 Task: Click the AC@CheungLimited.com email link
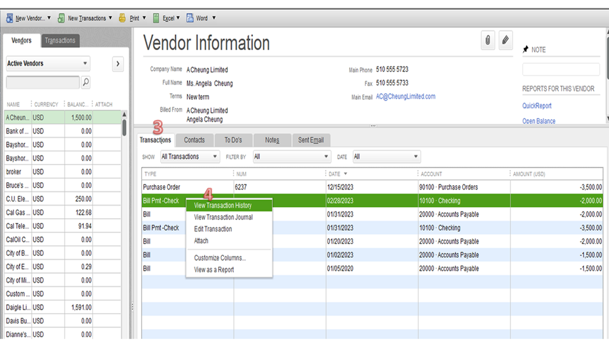405,97
